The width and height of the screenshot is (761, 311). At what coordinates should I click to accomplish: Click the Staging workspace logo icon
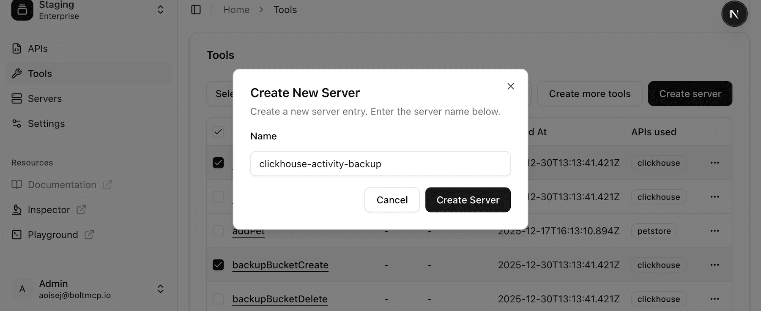coord(22,10)
